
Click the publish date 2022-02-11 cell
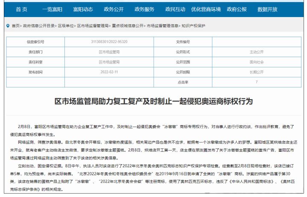click(x=109, y=72)
